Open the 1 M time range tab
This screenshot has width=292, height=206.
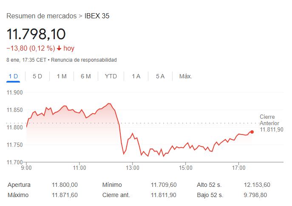(x=62, y=76)
